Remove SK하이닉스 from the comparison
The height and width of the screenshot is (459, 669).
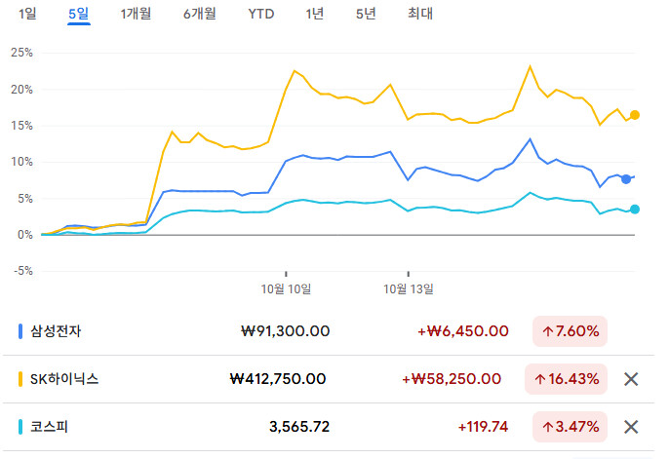click(631, 379)
